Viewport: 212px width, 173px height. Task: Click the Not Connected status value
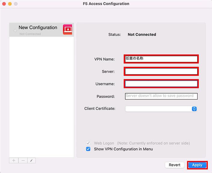tap(142, 35)
